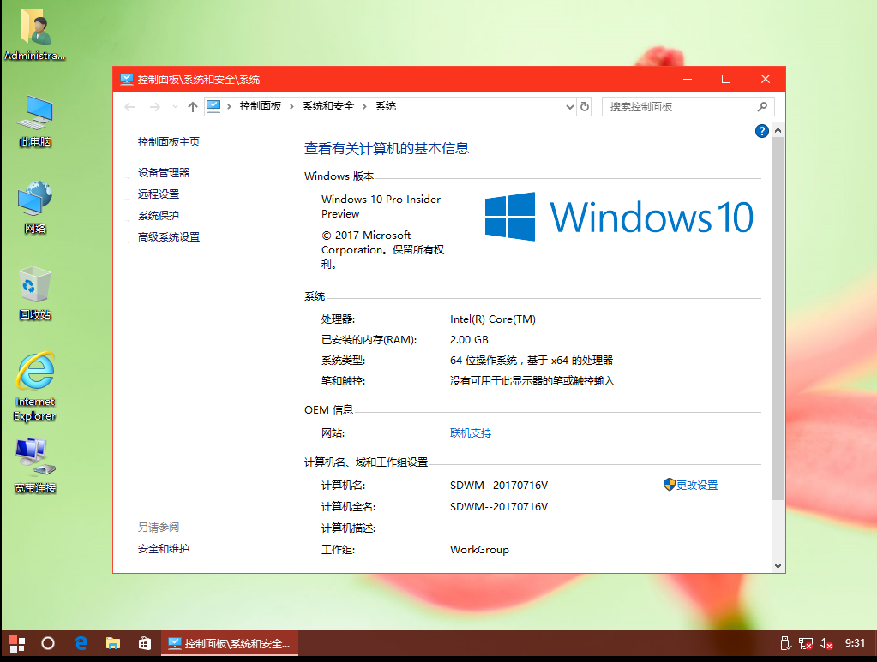The width and height of the screenshot is (877, 662).
Task: Open Cortana search circle on taskbar
Action: point(48,643)
